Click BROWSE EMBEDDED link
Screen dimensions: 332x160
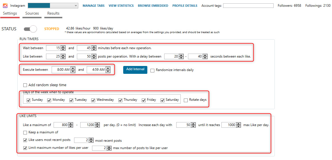(153, 6)
